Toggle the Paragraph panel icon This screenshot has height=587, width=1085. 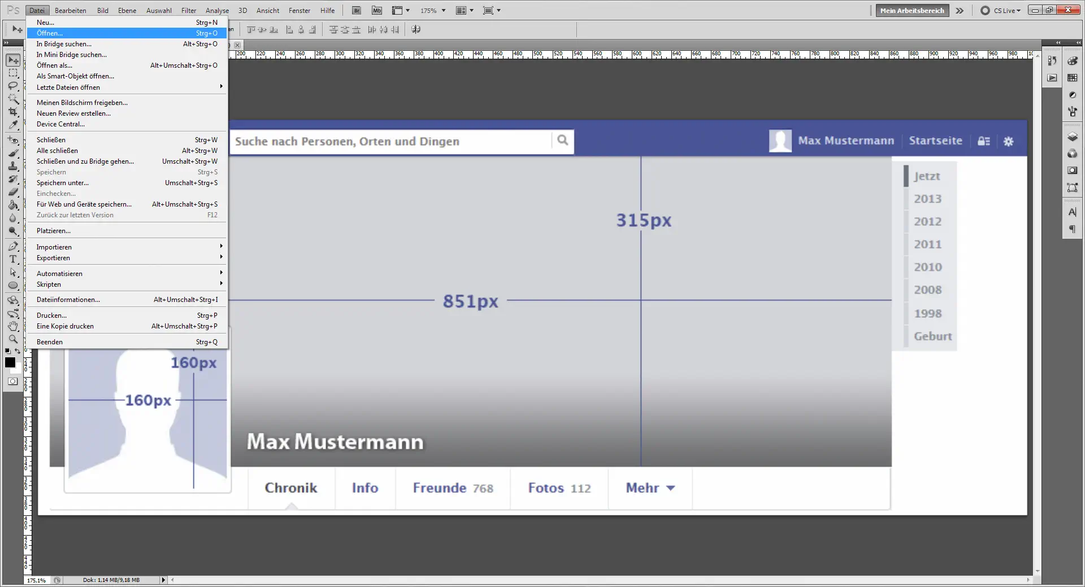tap(1073, 229)
